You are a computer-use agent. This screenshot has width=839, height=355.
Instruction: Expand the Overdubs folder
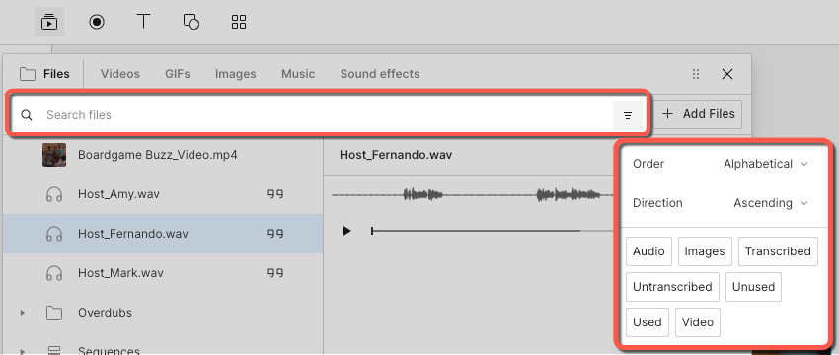[x=22, y=313]
